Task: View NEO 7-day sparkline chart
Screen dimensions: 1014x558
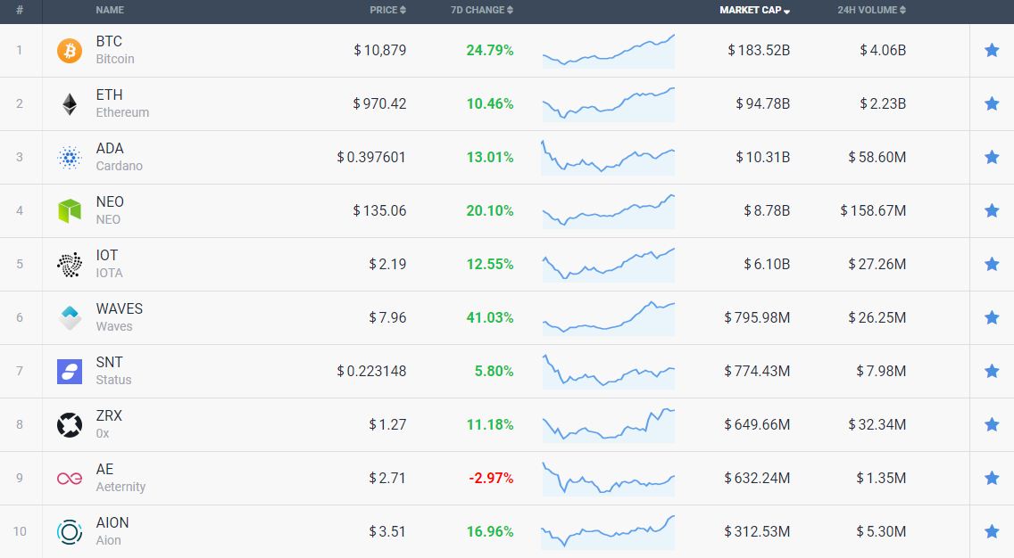Action: pyautogui.click(x=608, y=210)
